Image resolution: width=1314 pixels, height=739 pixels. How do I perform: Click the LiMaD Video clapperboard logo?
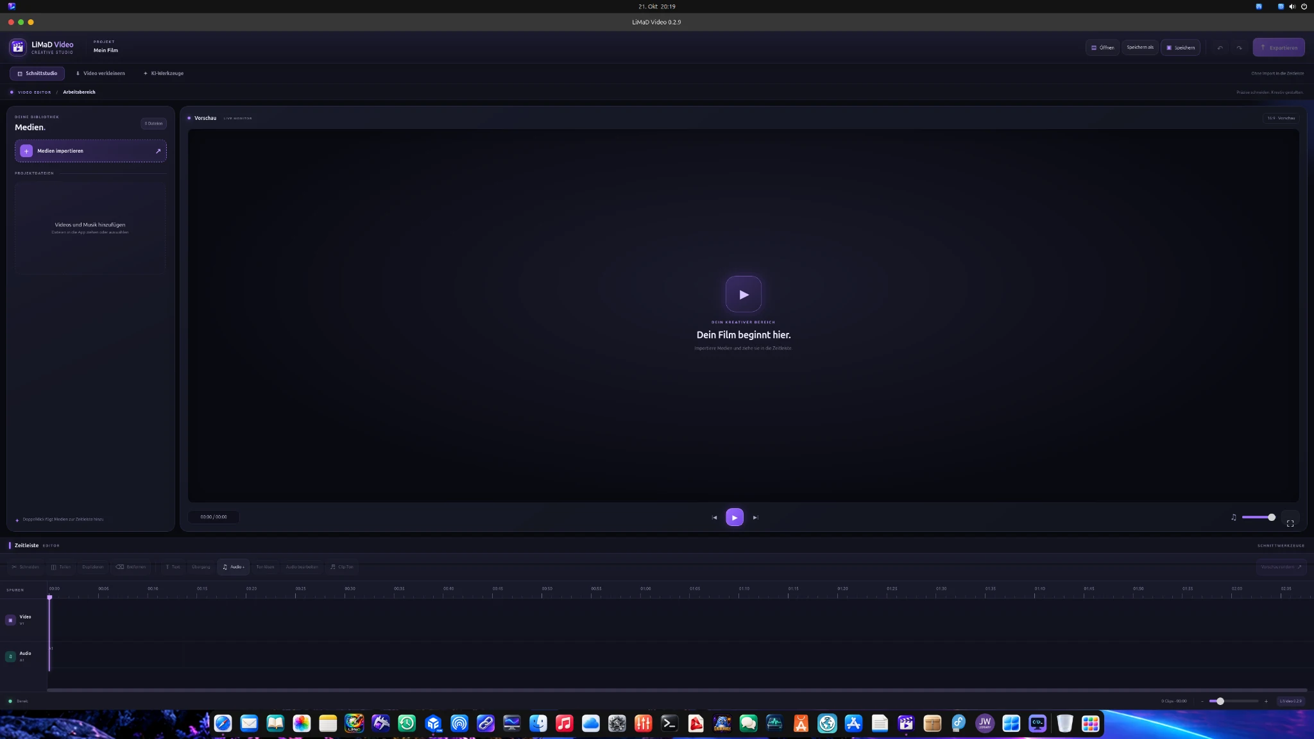(x=18, y=47)
